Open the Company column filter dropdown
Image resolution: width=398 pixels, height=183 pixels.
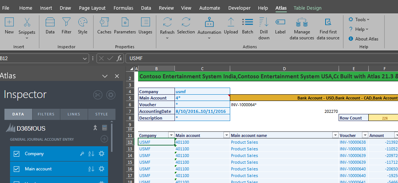tap(171, 135)
